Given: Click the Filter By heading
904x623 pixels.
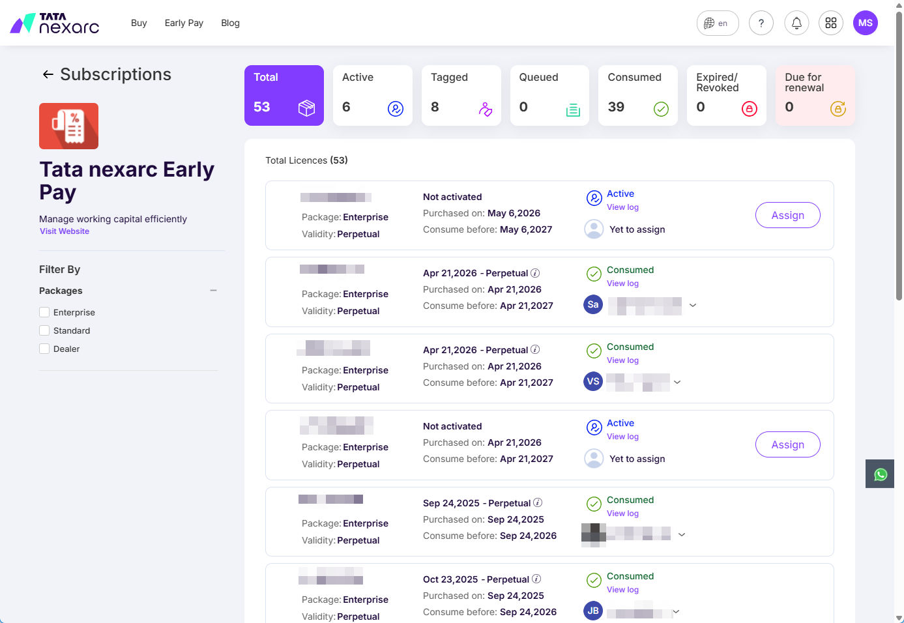Looking at the screenshot, I should coord(59,269).
